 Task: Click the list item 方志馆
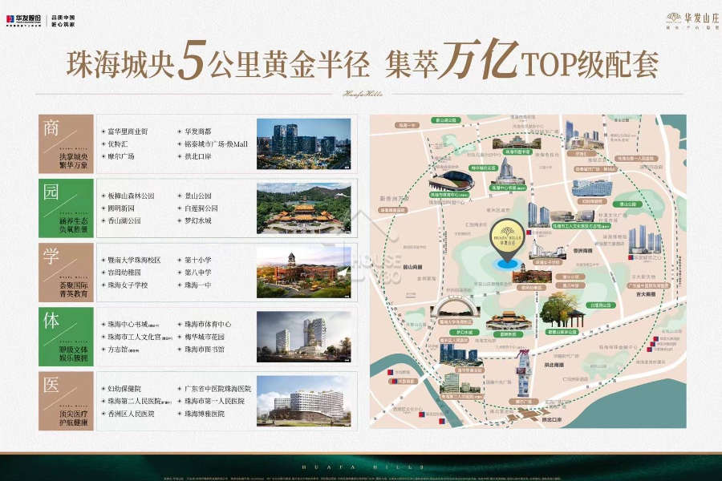(117, 349)
